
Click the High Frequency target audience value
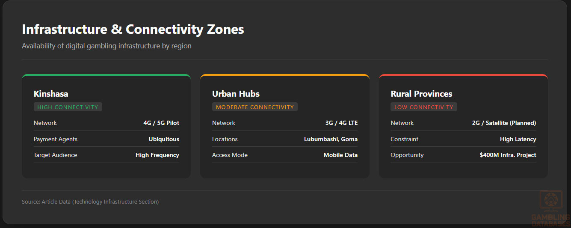tap(157, 155)
